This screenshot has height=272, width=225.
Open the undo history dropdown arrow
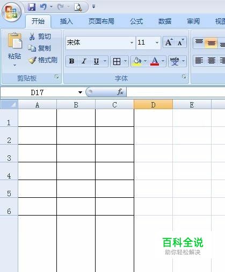point(51,7)
